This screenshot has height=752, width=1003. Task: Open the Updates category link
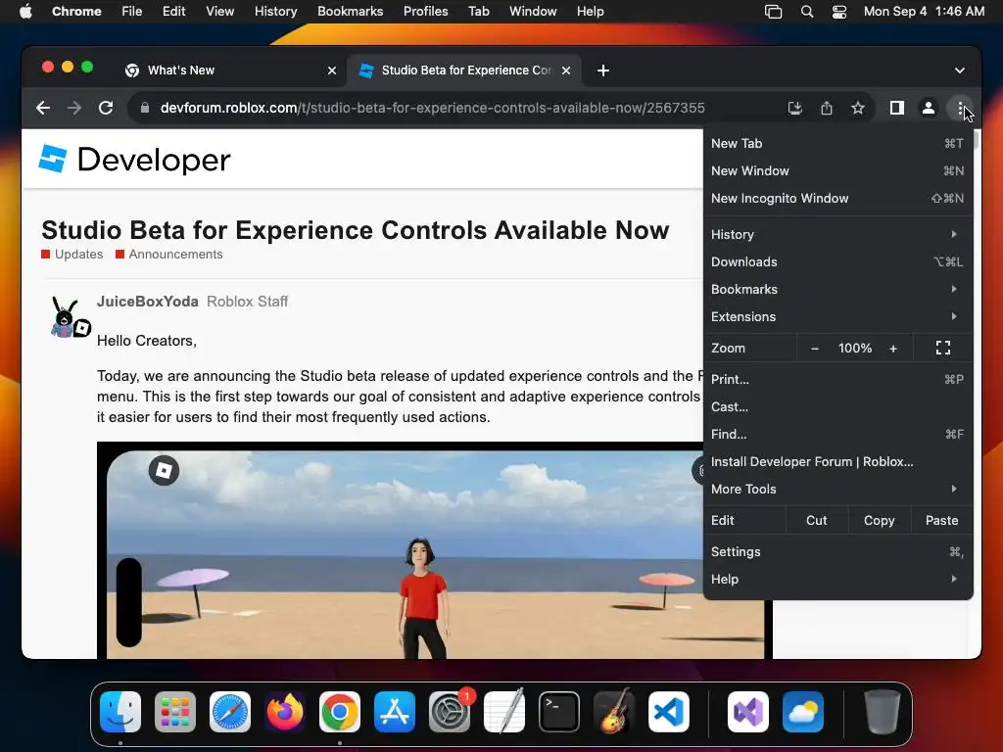pos(72,255)
